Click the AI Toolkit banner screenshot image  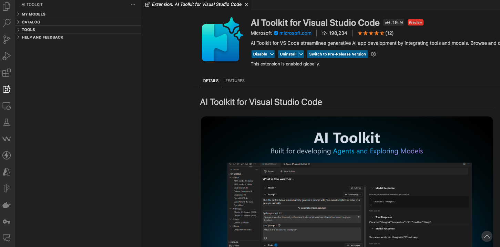tap(347, 182)
